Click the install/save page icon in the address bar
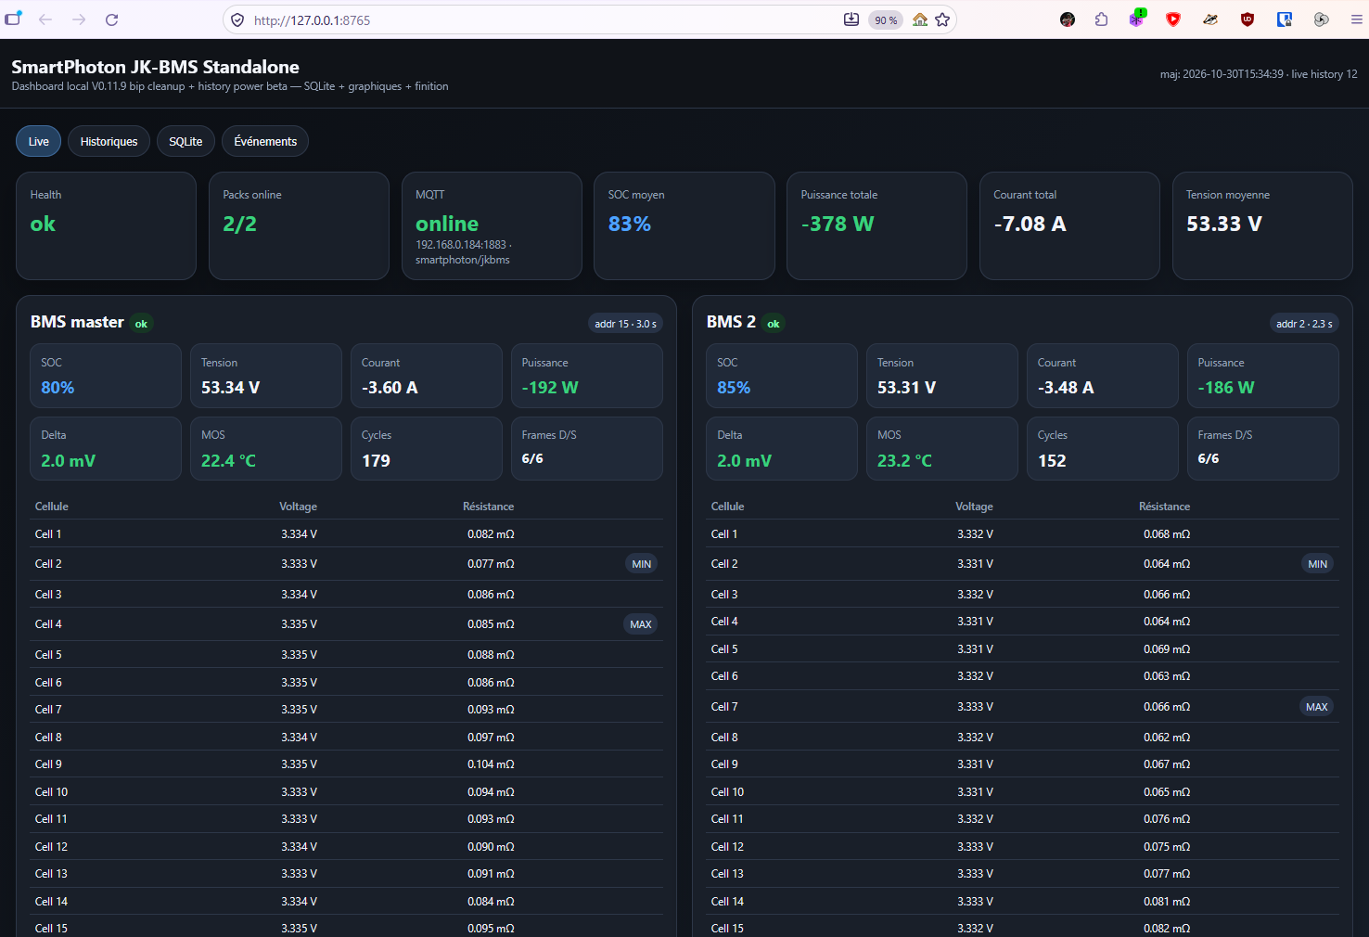 point(851,19)
